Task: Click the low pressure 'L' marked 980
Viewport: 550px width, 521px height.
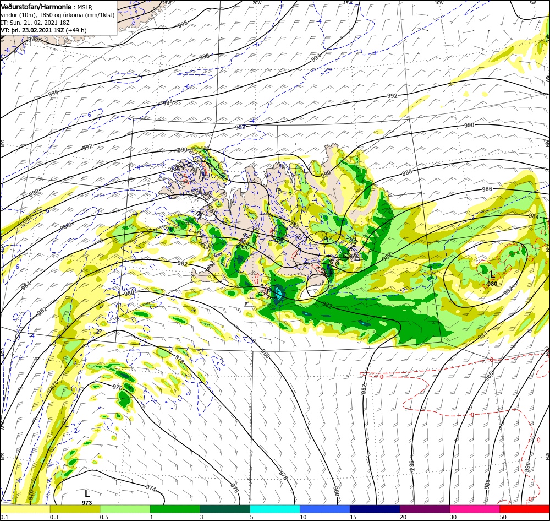Action: point(492,275)
